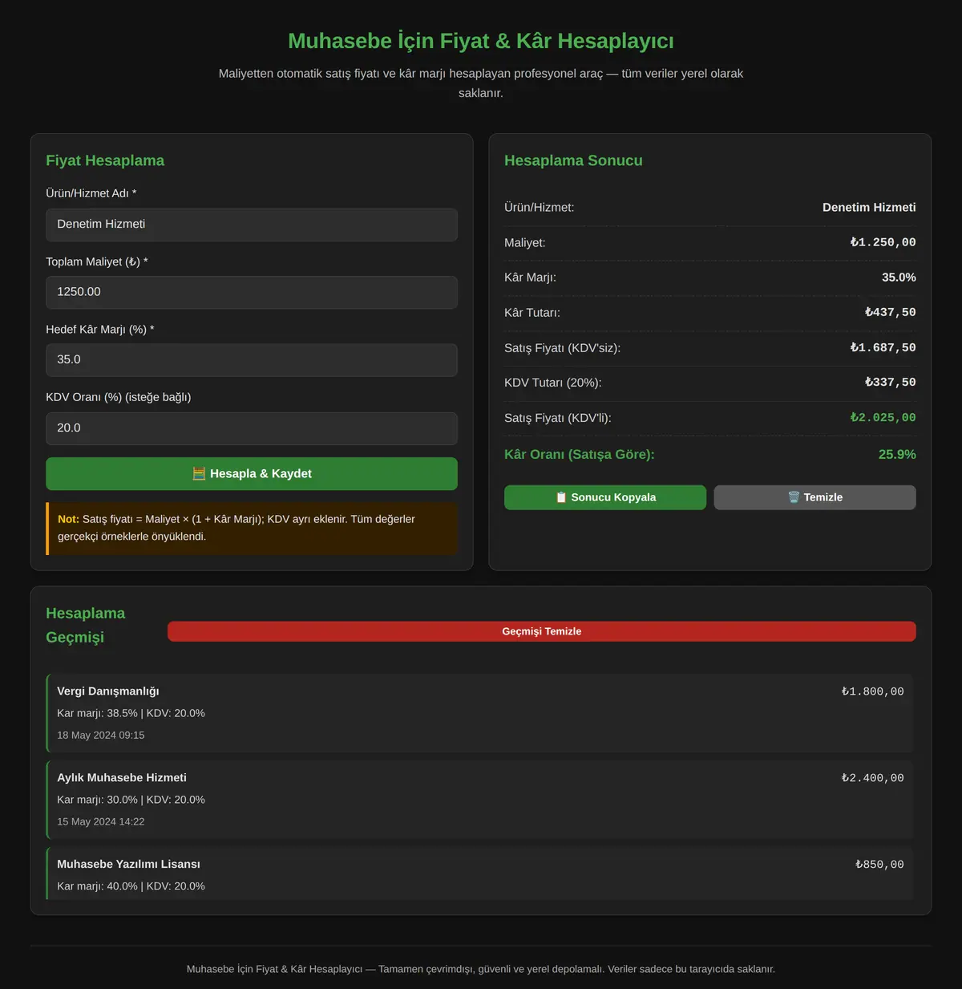
Task: Click the page title Muhasebe İçin Fiyat & Kâr Hesaplayıcı
Action: tap(481, 41)
